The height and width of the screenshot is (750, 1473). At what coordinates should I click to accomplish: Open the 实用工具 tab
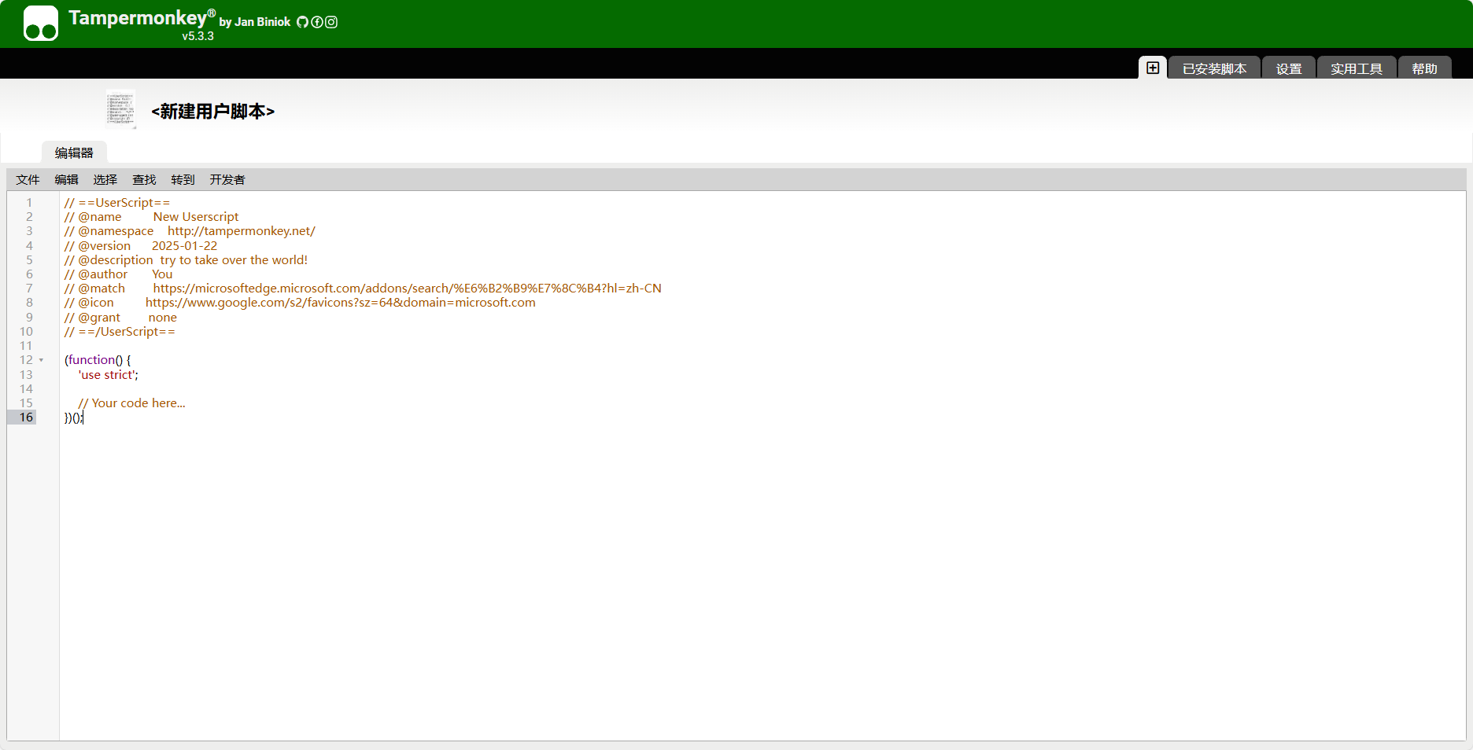point(1357,68)
